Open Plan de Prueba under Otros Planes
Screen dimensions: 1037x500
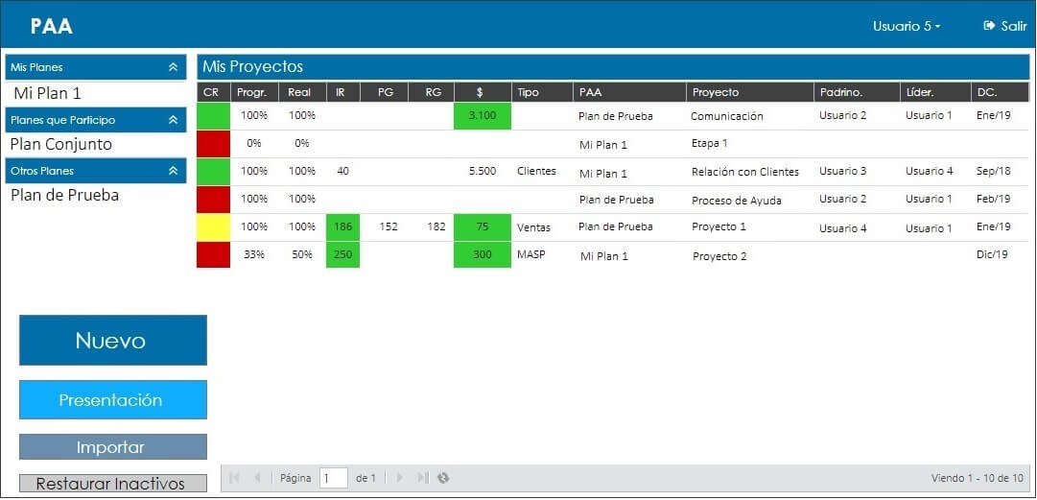click(x=65, y=195)
